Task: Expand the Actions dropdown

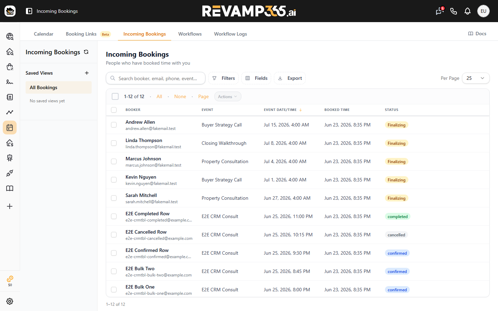Action: tap(228, 97)
